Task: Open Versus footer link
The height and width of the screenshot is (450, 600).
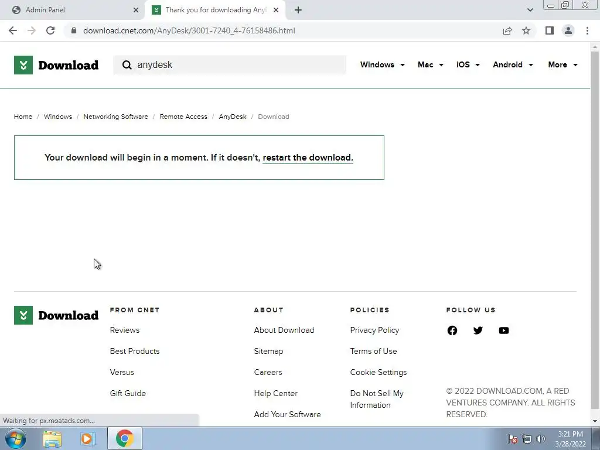Action: click(x=122, y=372)
